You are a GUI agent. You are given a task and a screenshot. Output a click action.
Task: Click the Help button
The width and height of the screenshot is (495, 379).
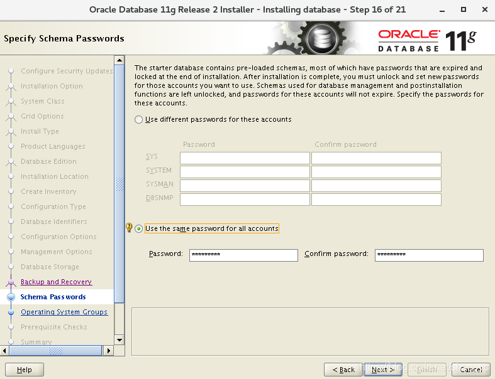click(25, 370)
